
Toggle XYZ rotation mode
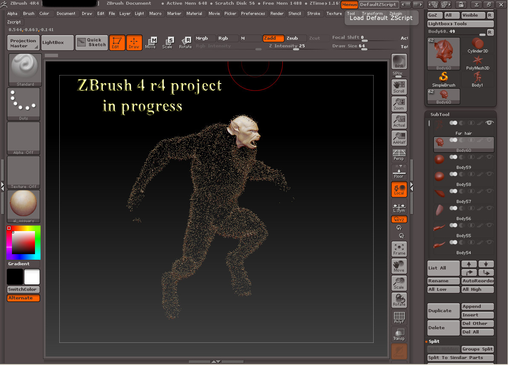click(399, 219)
